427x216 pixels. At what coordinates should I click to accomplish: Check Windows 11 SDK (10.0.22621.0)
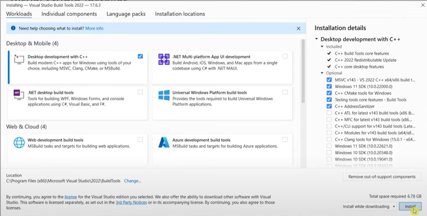click(x=329, y=146)
